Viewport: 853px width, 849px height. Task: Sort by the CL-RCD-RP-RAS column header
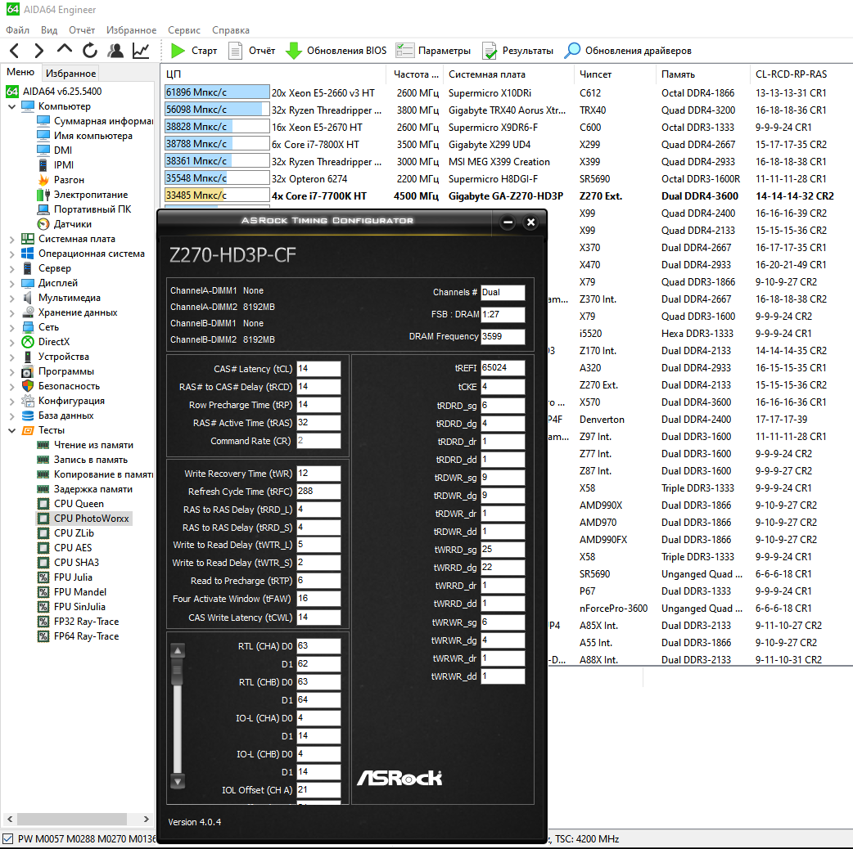point(801,74)
